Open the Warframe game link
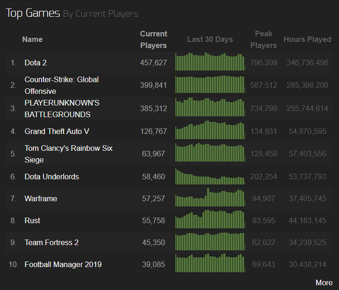339x290 pixels. point(41,198)
